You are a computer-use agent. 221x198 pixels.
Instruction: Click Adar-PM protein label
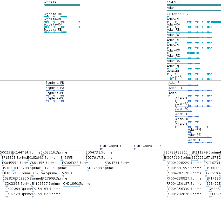tap(194, 130)
